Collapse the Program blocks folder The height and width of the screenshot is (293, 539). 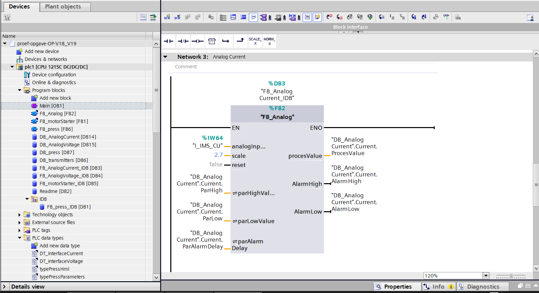click(20, 90)
